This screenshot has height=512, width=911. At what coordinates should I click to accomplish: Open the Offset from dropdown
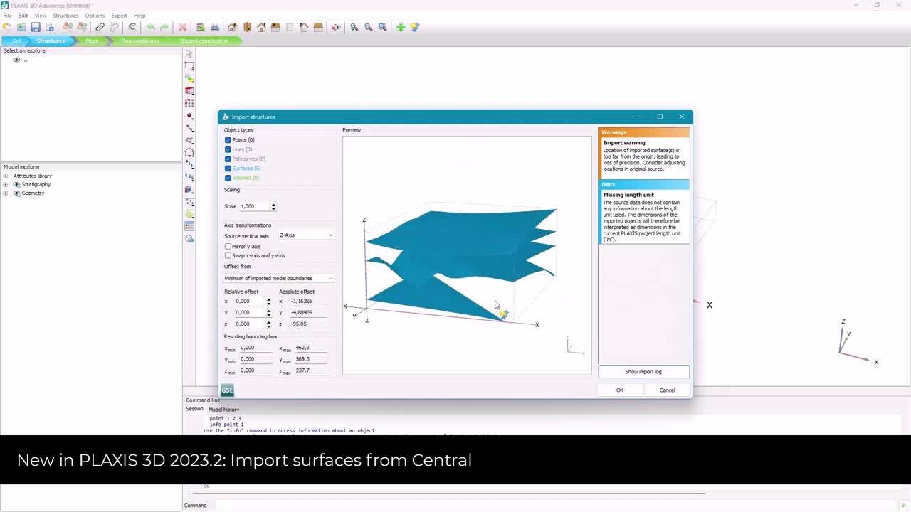[x=279, y=278]
